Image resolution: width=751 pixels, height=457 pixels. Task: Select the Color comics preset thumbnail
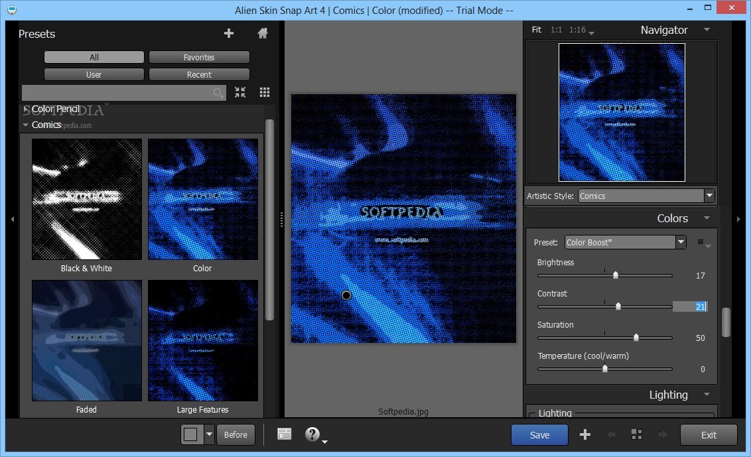(202, 199)
